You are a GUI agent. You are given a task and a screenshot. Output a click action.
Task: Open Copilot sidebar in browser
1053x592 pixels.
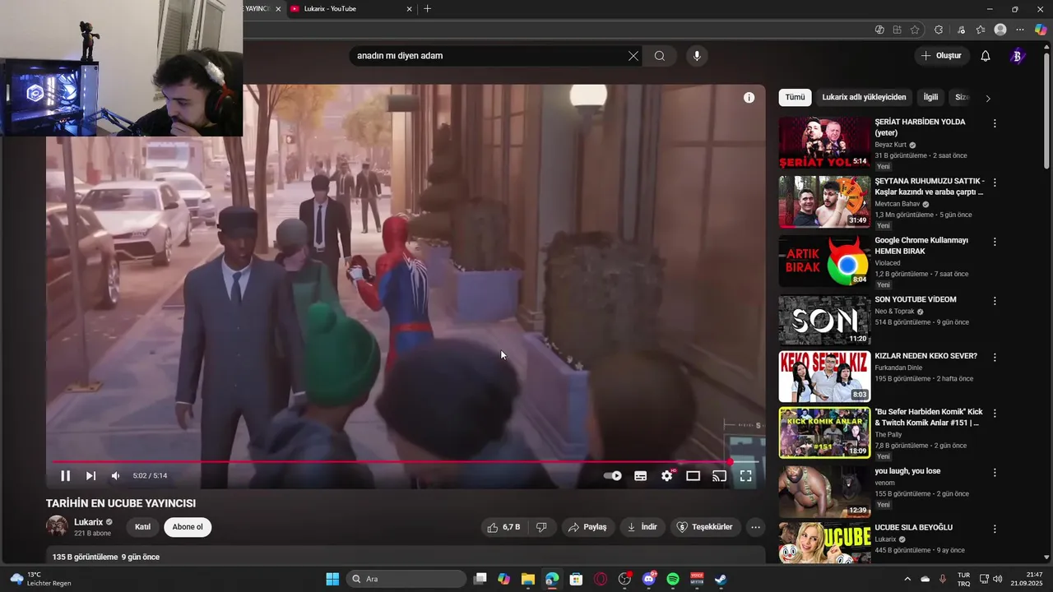(x=1041, y=30)
